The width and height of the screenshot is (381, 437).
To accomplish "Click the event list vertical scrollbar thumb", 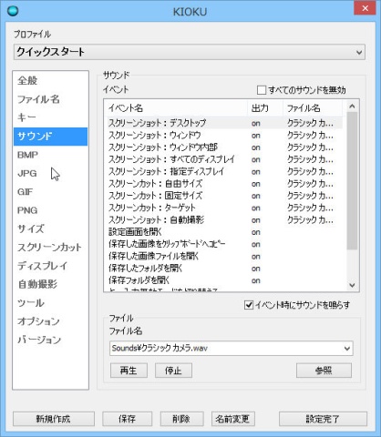I will [352, 181].
